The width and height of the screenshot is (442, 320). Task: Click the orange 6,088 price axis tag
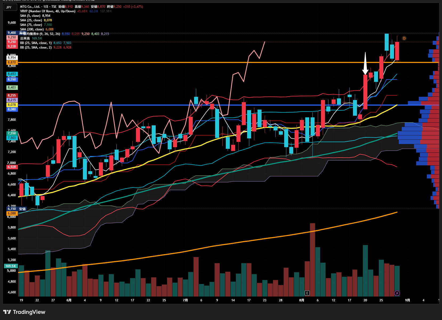(12, 213)
